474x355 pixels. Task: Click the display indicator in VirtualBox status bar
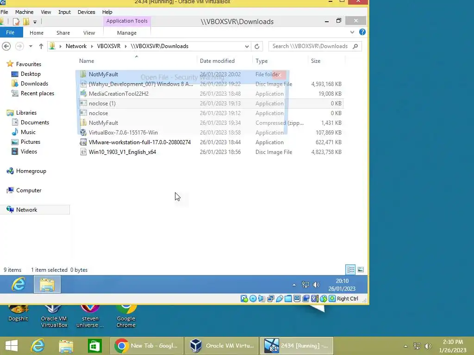tap(297, 299)
